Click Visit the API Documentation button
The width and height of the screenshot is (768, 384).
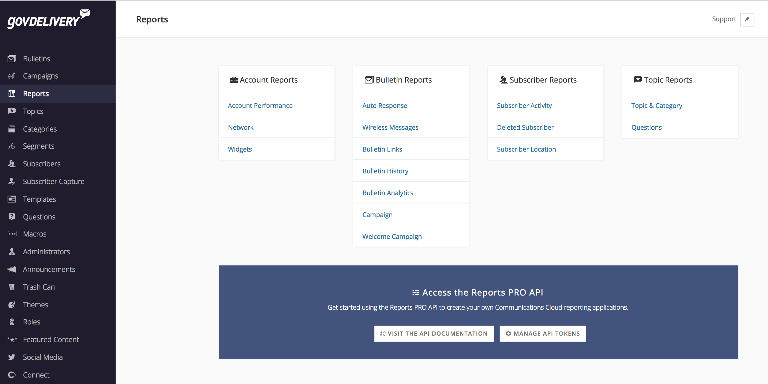coord(434,334)
